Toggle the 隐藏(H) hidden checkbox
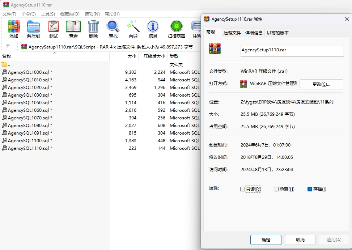 276,189
